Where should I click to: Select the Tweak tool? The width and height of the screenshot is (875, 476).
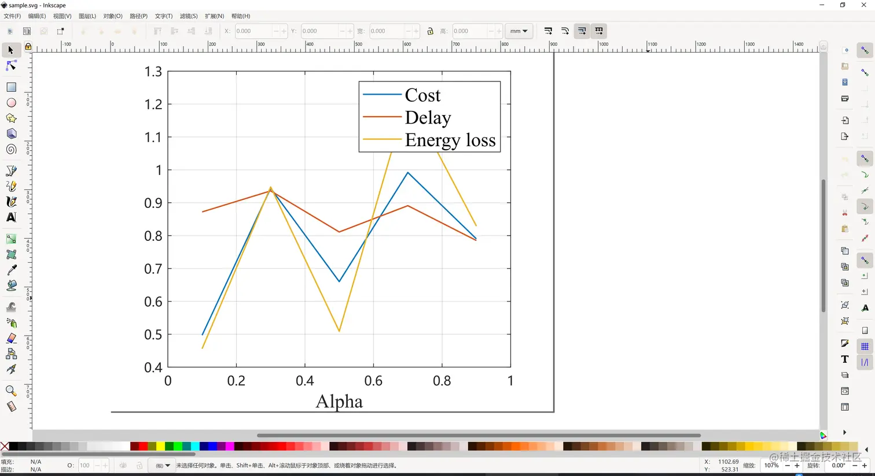(11, 307)
